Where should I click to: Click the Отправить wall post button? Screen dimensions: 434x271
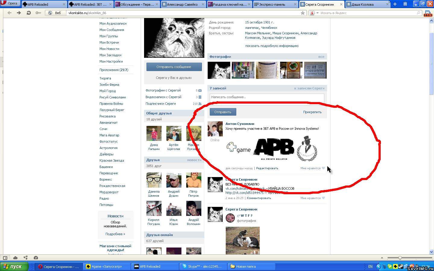pos(223,112)
